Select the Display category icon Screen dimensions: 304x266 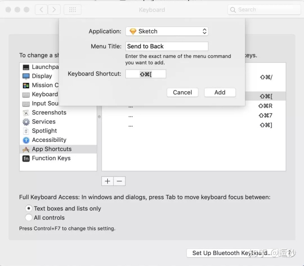tap(26, 76)
